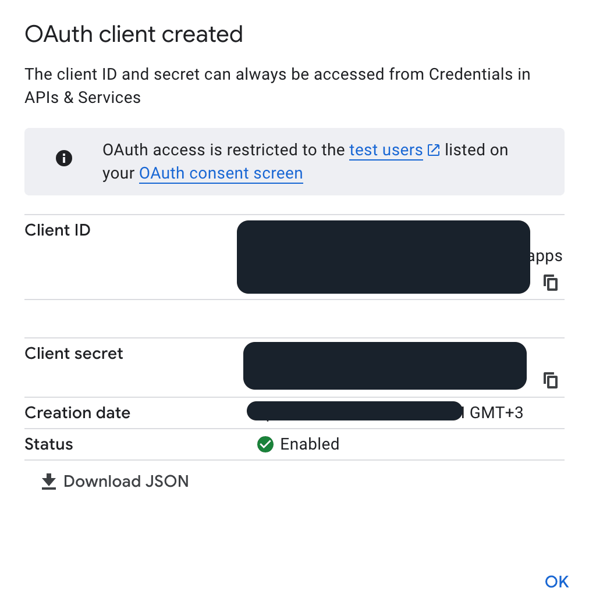Open the test users link
589x606 pixels.
[x=385, y=150]
